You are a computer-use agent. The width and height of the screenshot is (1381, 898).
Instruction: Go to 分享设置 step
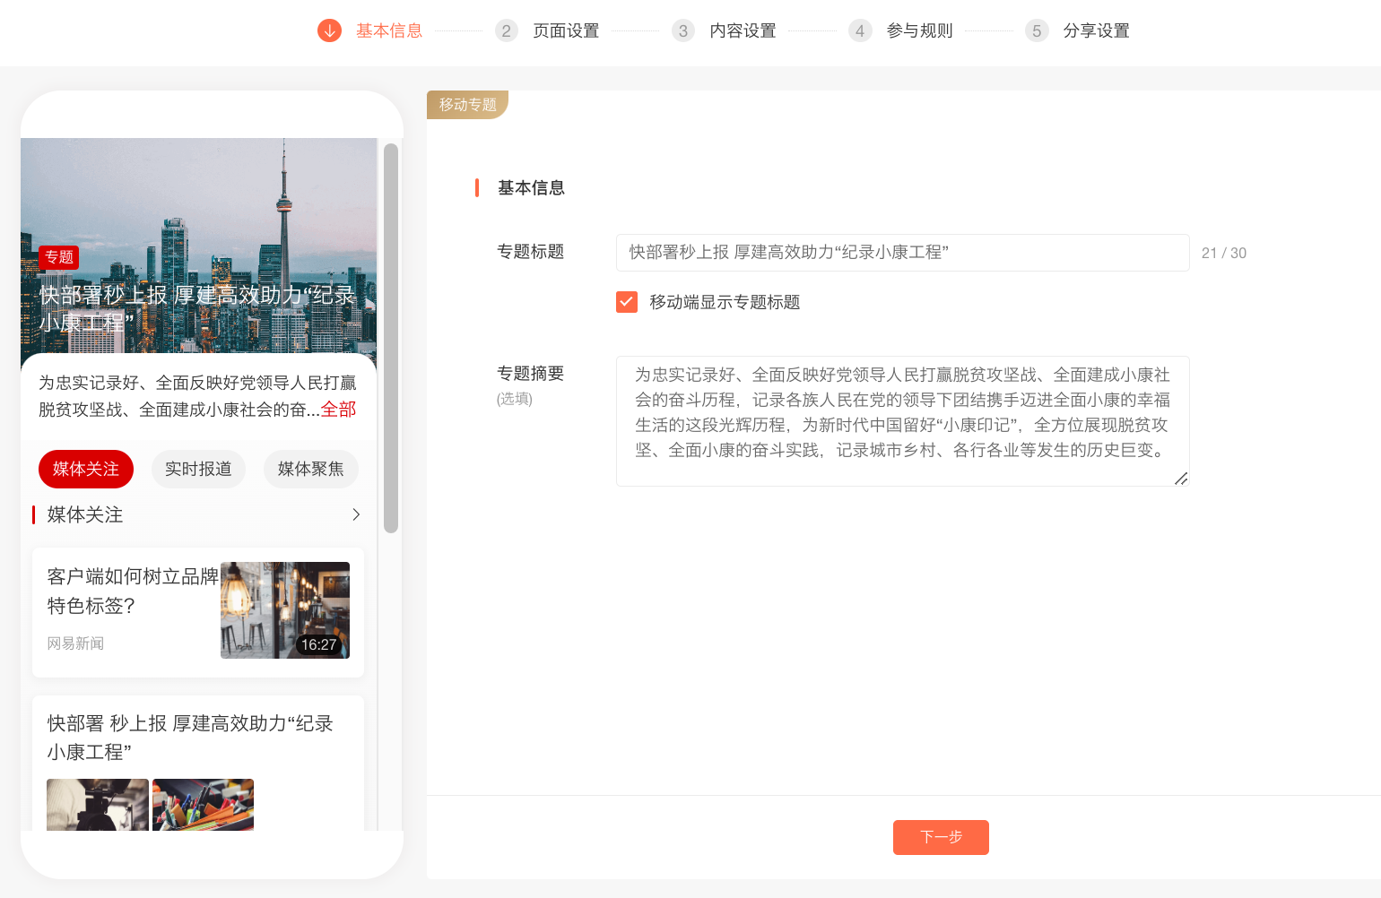click(1095, 30)
